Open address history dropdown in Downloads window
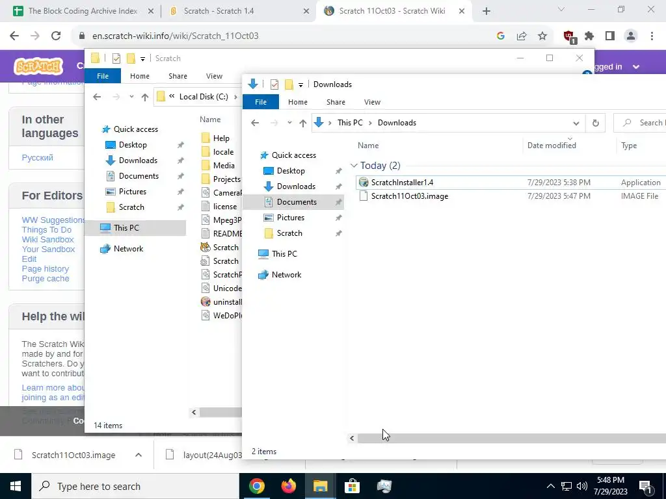Viewport: 666px width, 499px height. [x=576, y=123]
